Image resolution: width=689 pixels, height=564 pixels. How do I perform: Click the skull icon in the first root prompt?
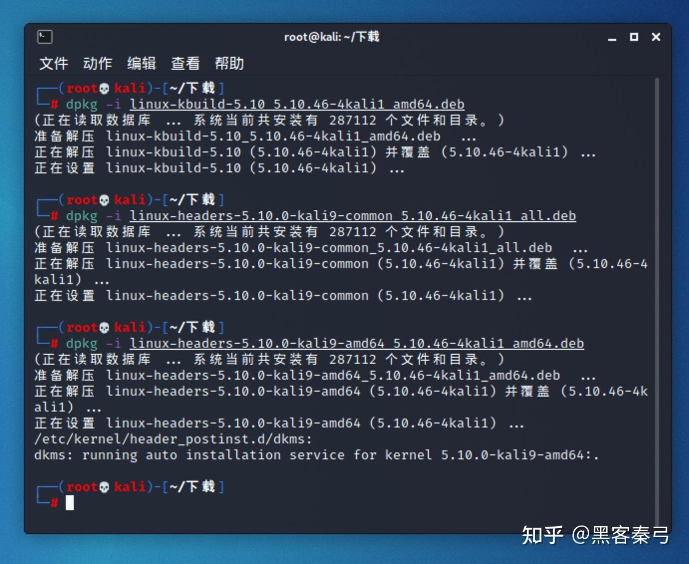(x=104, y=88)
